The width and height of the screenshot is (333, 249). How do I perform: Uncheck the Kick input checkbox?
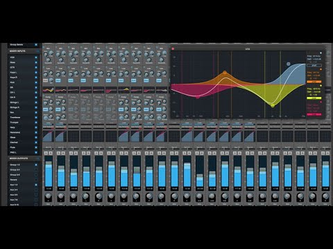[36, 82]
